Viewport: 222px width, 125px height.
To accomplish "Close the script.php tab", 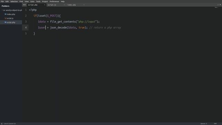I will click(x=45, y=5).
